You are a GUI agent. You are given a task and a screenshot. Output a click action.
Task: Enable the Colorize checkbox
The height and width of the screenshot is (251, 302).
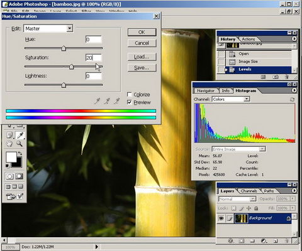[130, 95]
